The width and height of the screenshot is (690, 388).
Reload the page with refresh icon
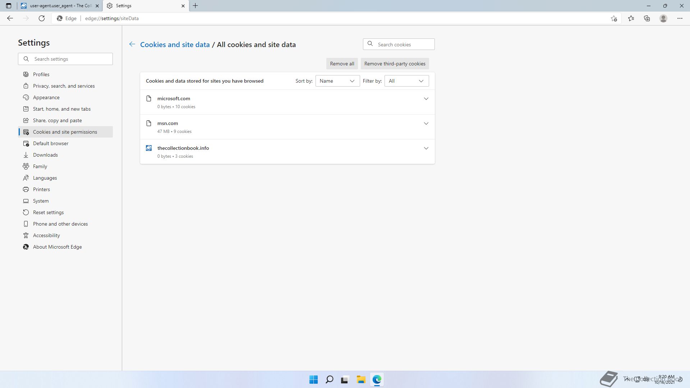coord(42,18)
